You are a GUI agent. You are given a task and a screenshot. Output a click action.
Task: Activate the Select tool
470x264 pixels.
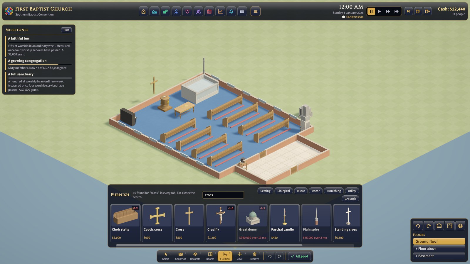pos(166,256)
